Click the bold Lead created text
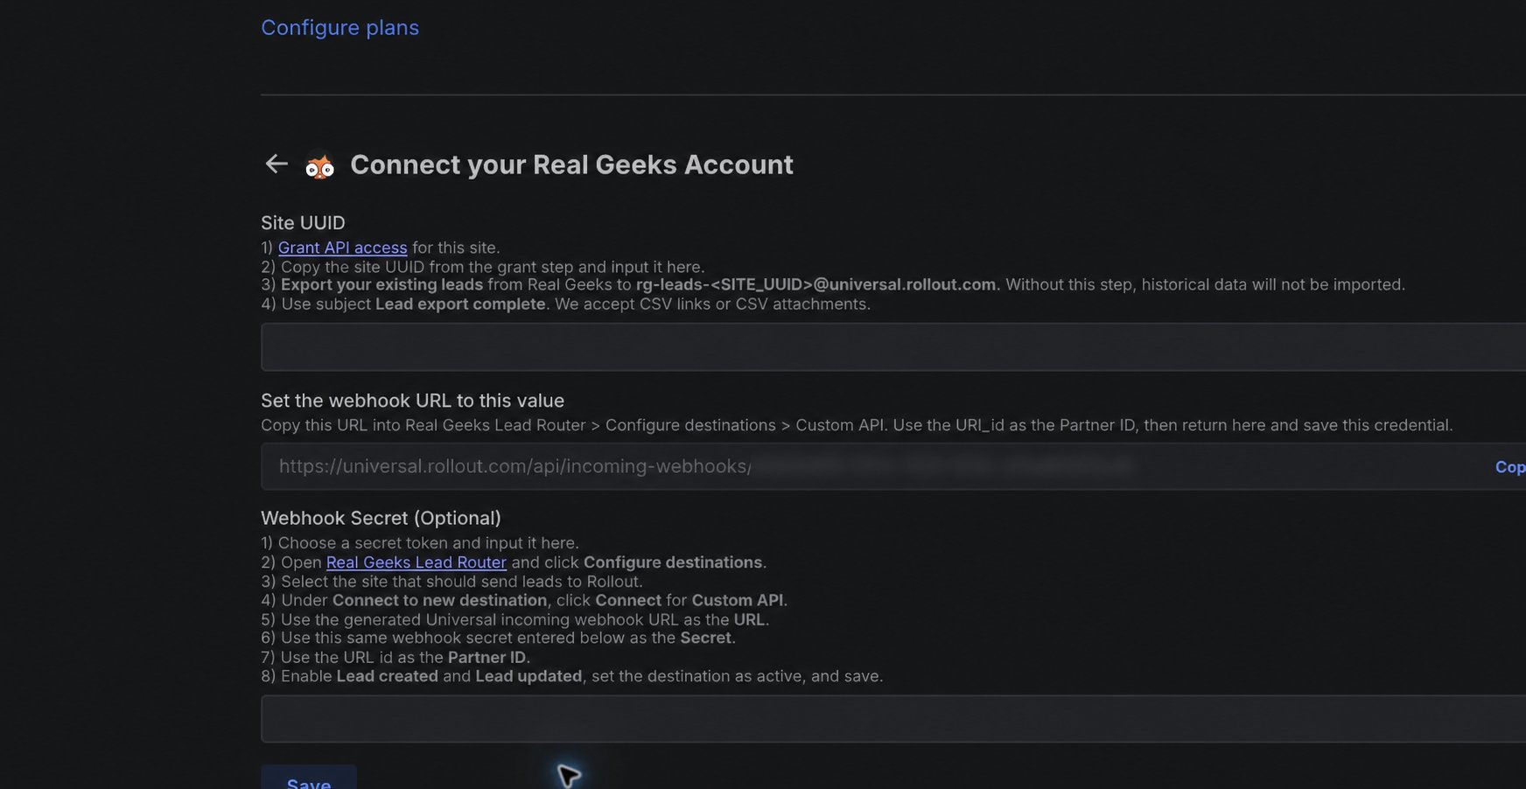The image size is (1526, 789). [x=387, y=676]
